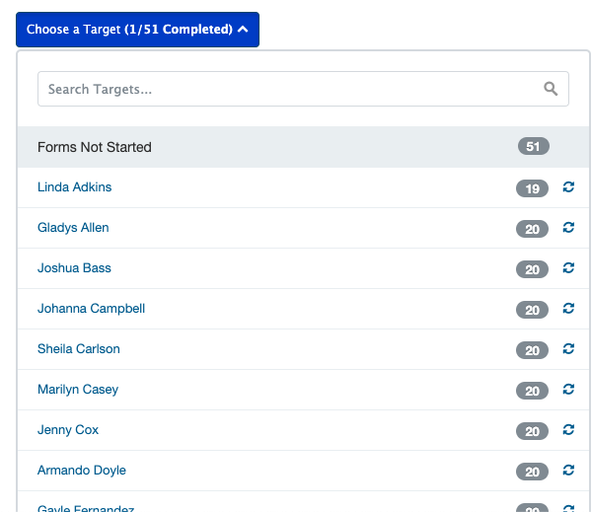Select Joshua Bass from target list
Image resolution: width=591 pixels, height=512 pixels.
74,268
